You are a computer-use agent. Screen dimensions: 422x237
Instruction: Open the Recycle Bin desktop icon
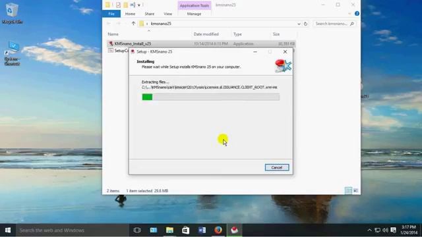point(12,13)
